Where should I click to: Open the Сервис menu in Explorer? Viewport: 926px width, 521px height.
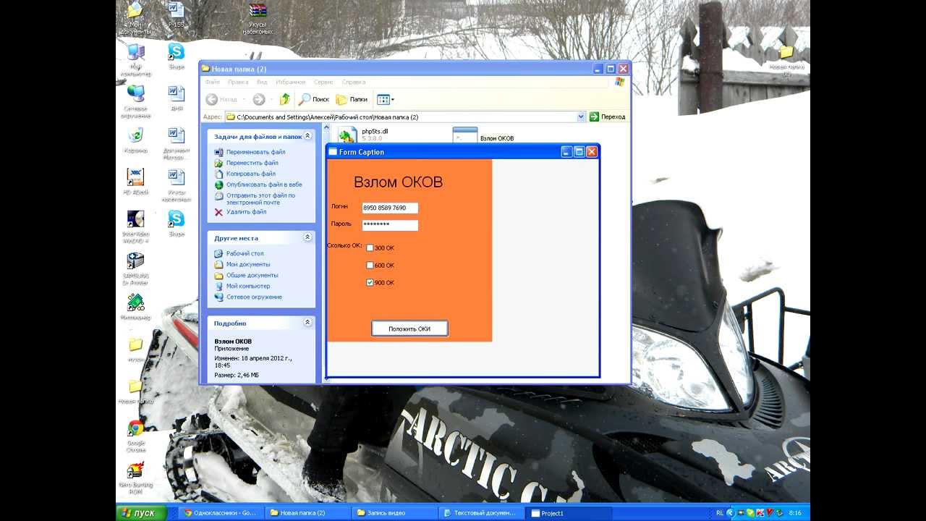(323, 82)
